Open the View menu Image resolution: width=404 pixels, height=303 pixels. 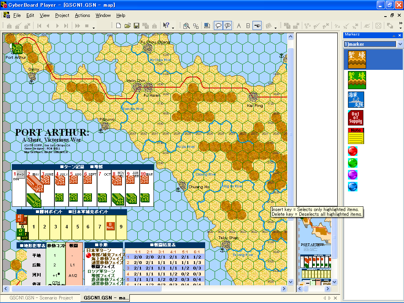coord(45,15)
